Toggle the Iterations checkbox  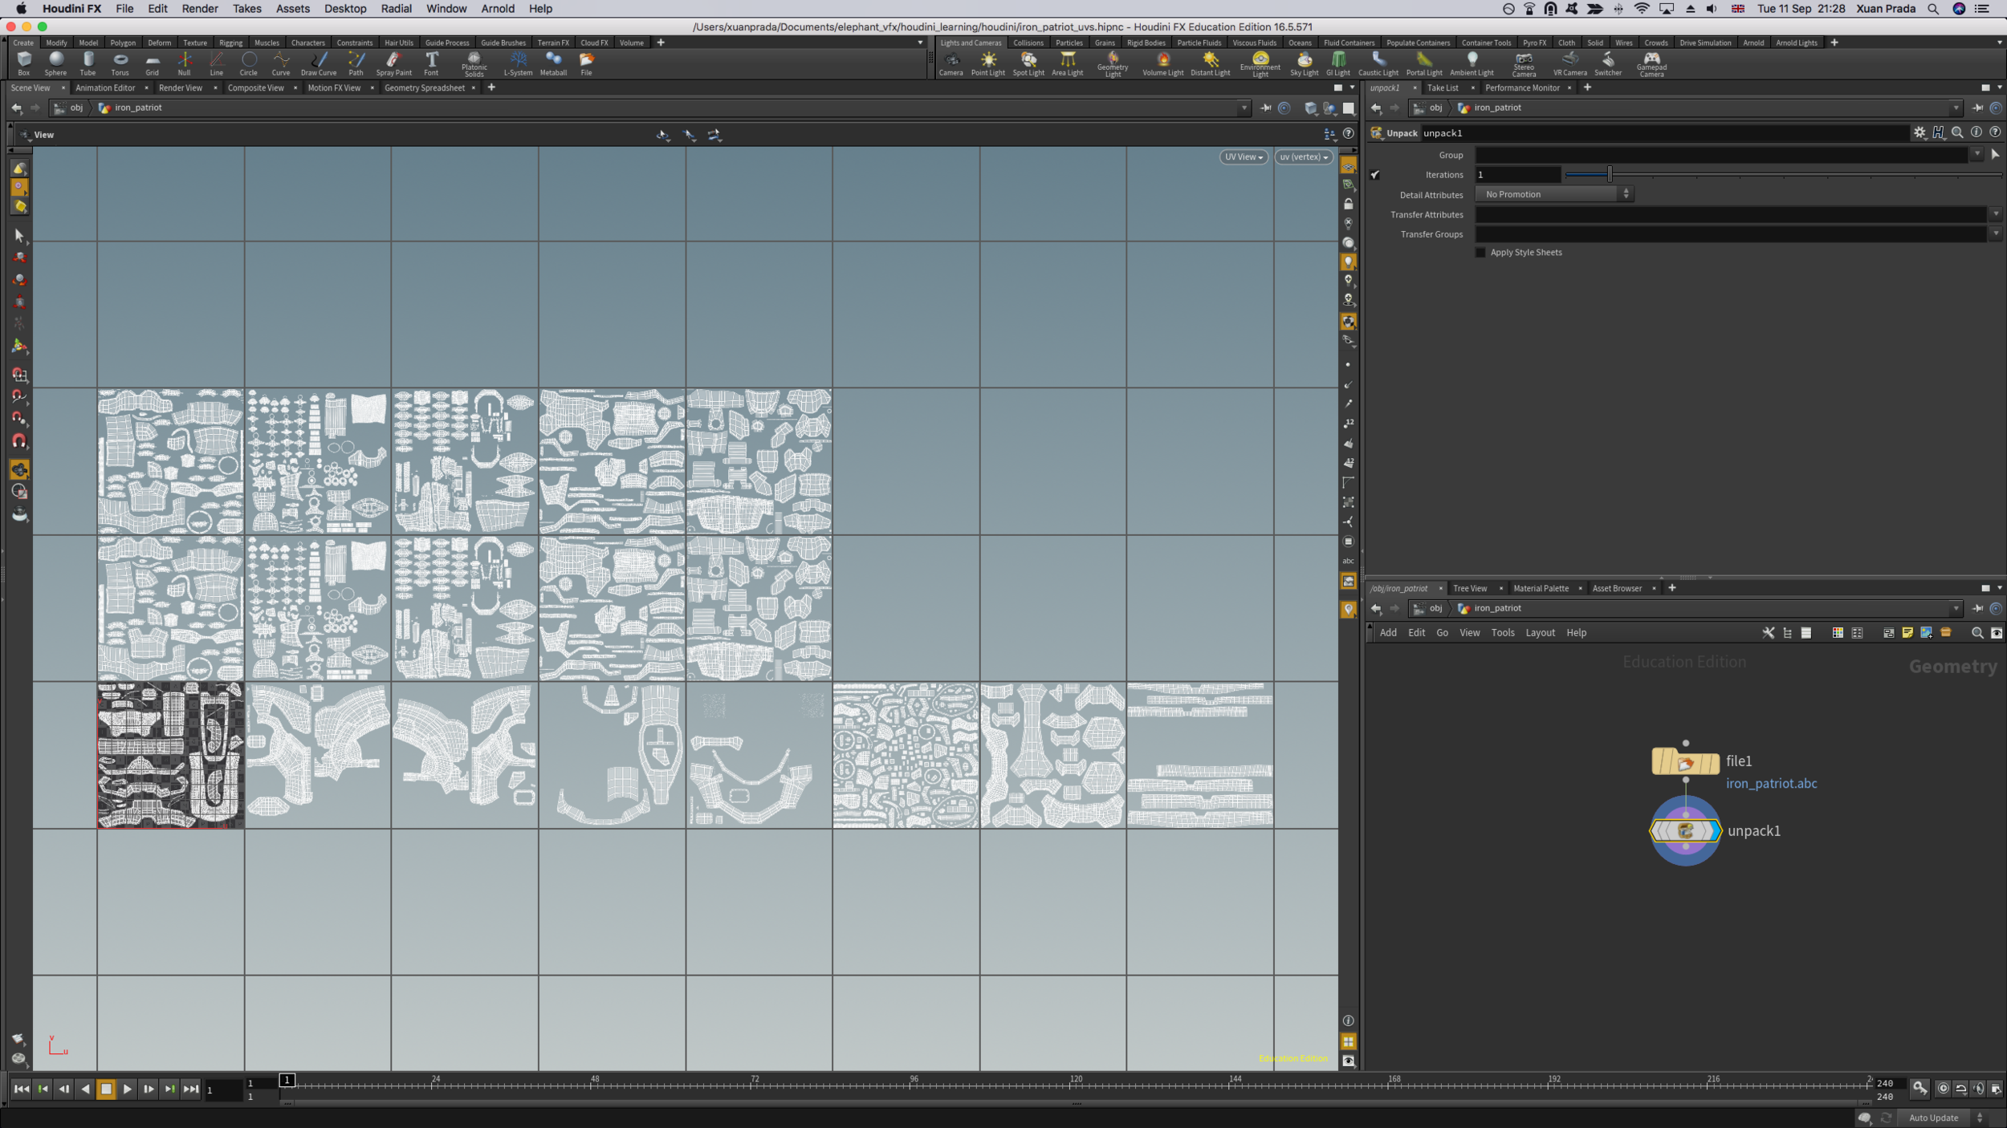pyautogui.click(x=1375, y=175)
